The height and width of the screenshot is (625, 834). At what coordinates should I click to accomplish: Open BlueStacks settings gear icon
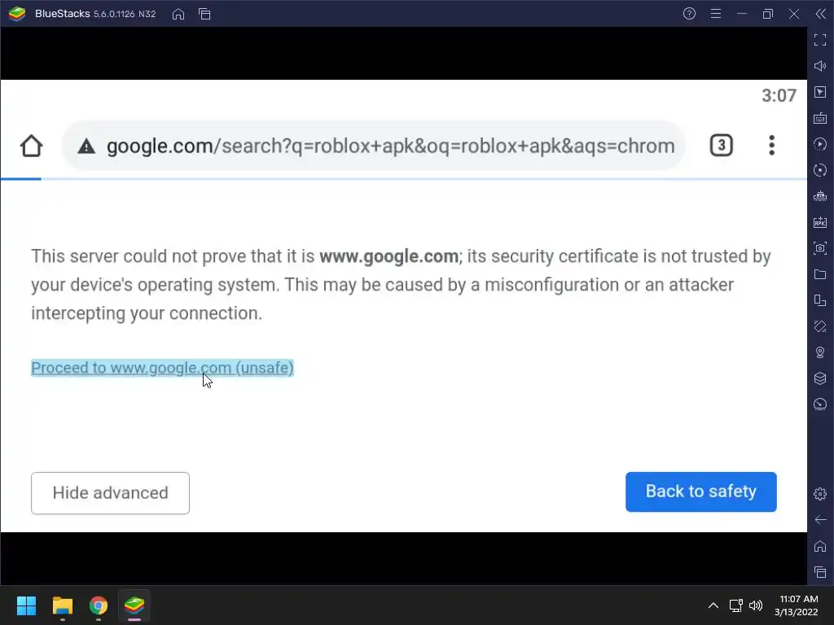coord(819,494)
